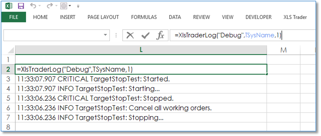Confirm the formula with the checkmark
The height and width of the screenshot is (136, 321).
pos(145,35)
